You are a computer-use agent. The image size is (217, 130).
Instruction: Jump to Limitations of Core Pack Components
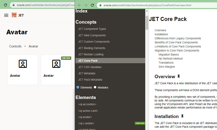coord(178,47)
